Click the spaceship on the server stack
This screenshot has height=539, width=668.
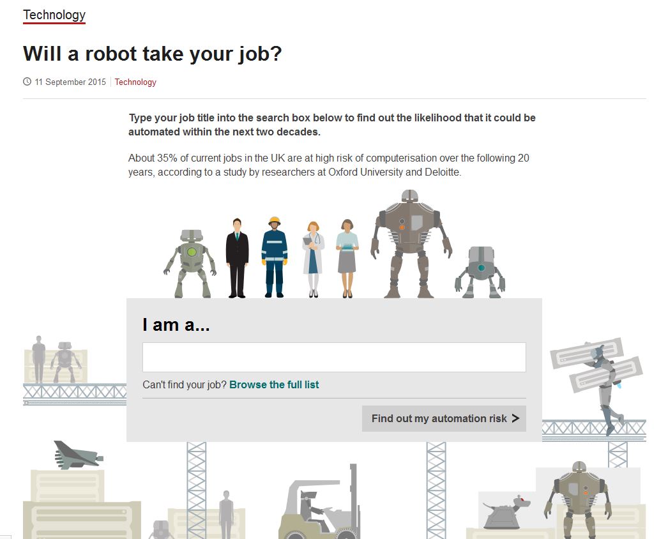coord(77,455)
